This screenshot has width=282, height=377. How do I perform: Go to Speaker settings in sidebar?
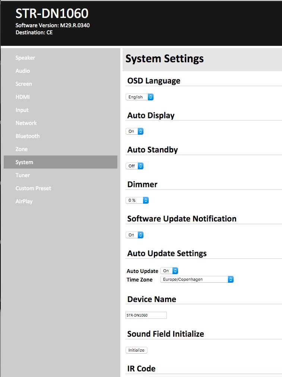[25, 58]
